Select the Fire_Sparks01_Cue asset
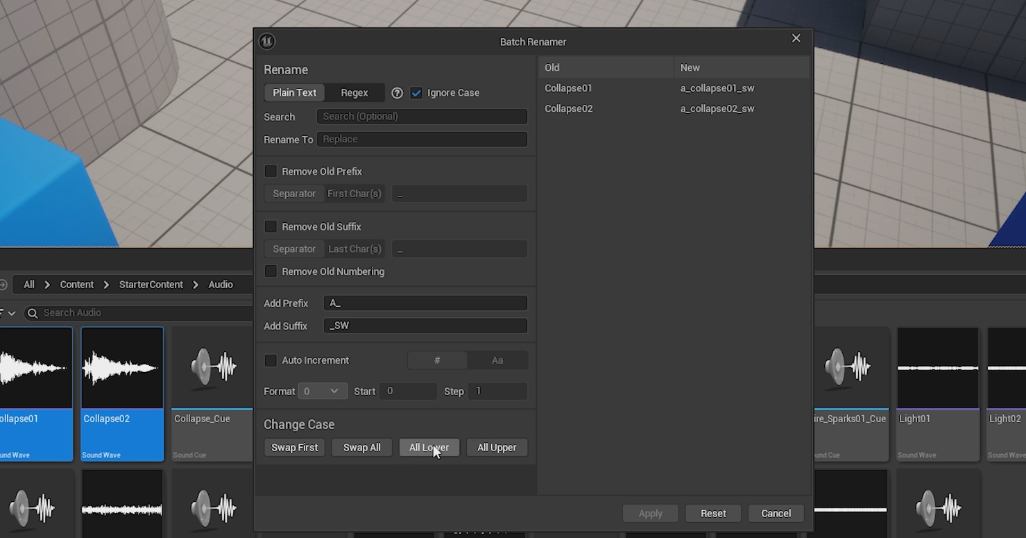Screen dimensions: 1026x538 click(x=851, y=394)
